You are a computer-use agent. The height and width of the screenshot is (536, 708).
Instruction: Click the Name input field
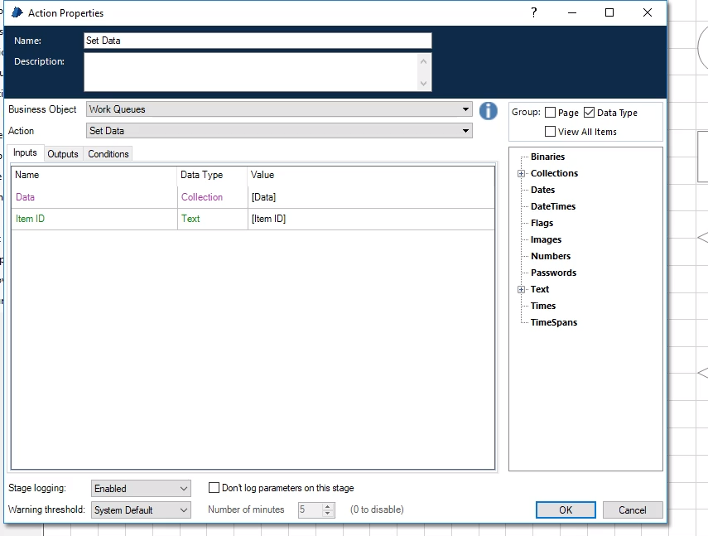258,41
